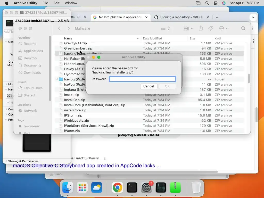Close the No Info.plist Chrome tab
Image resolution: width=264 pixels, height=198 pixels.
tap(146, 17)
